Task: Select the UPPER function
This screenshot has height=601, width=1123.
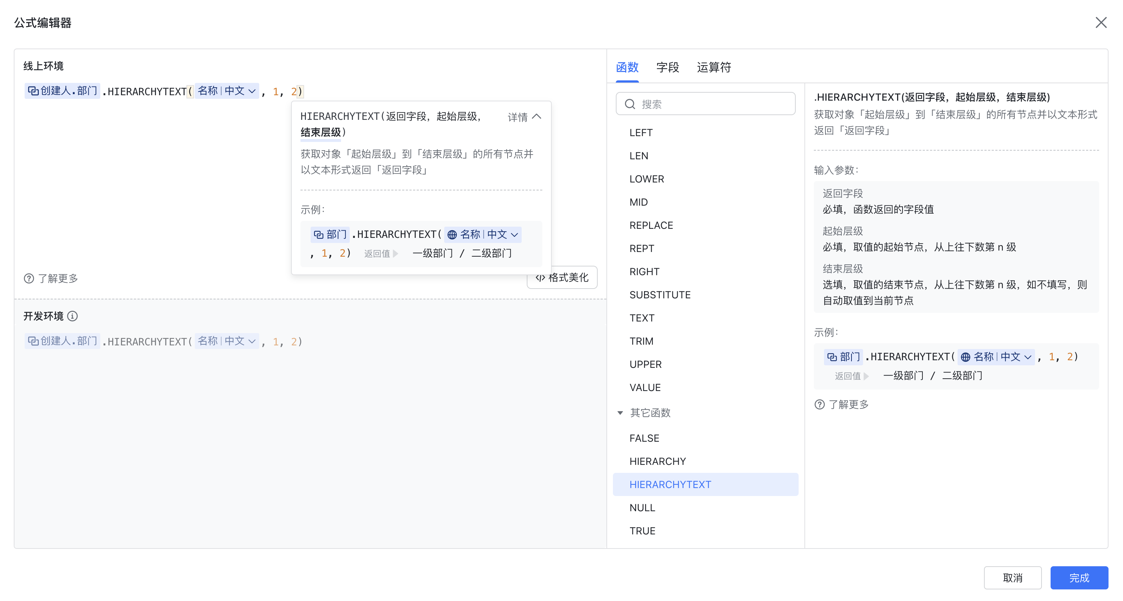Action: 705,364
